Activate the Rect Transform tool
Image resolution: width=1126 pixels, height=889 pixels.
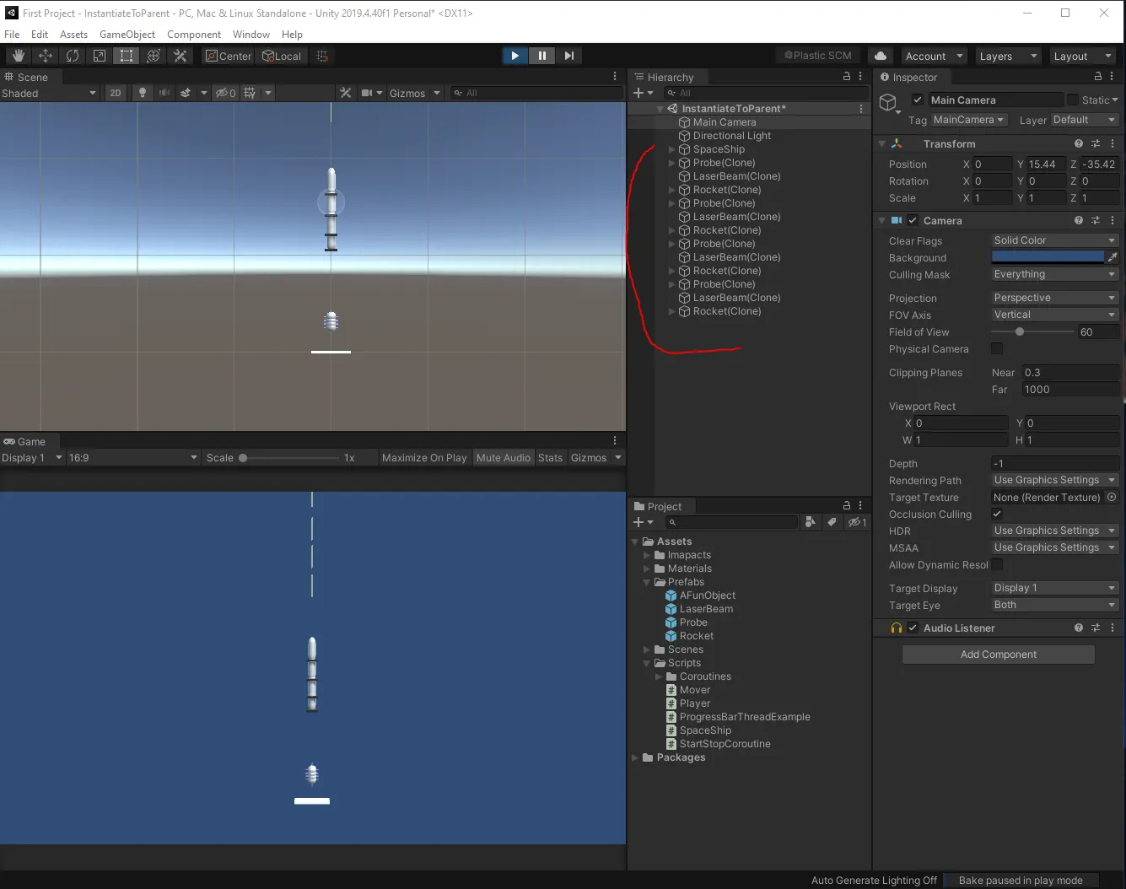point(126,56)
